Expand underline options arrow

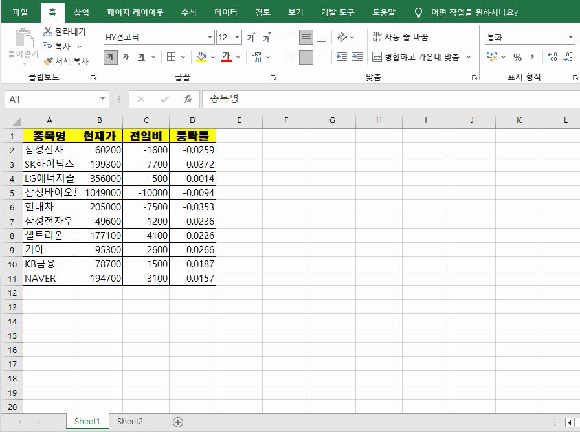click(153, 58)
